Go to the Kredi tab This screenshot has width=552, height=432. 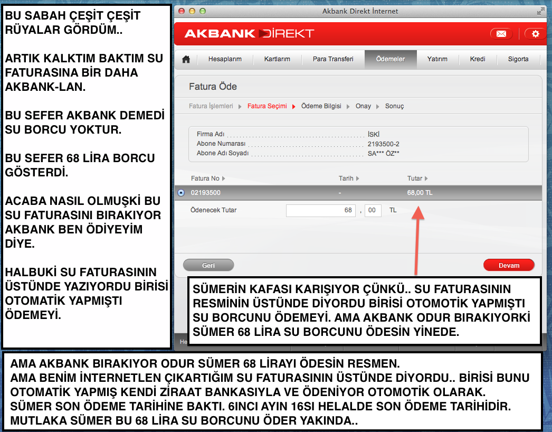pos(478,59)
